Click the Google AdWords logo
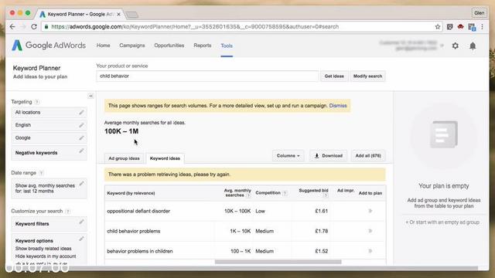Viewport: 495px width, 278px height. click(x=49, y=46)
